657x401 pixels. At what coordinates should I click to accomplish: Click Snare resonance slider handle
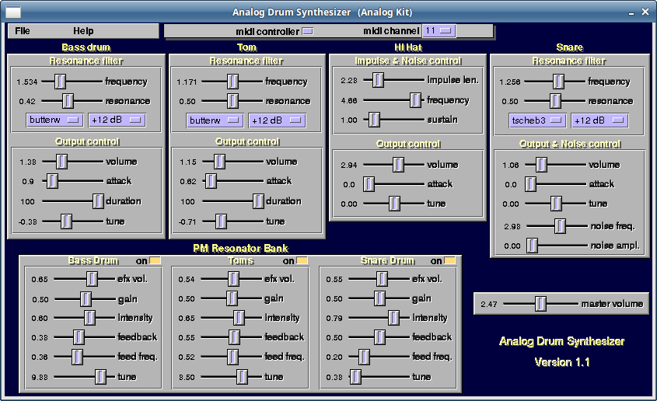[x=555, y=101]
